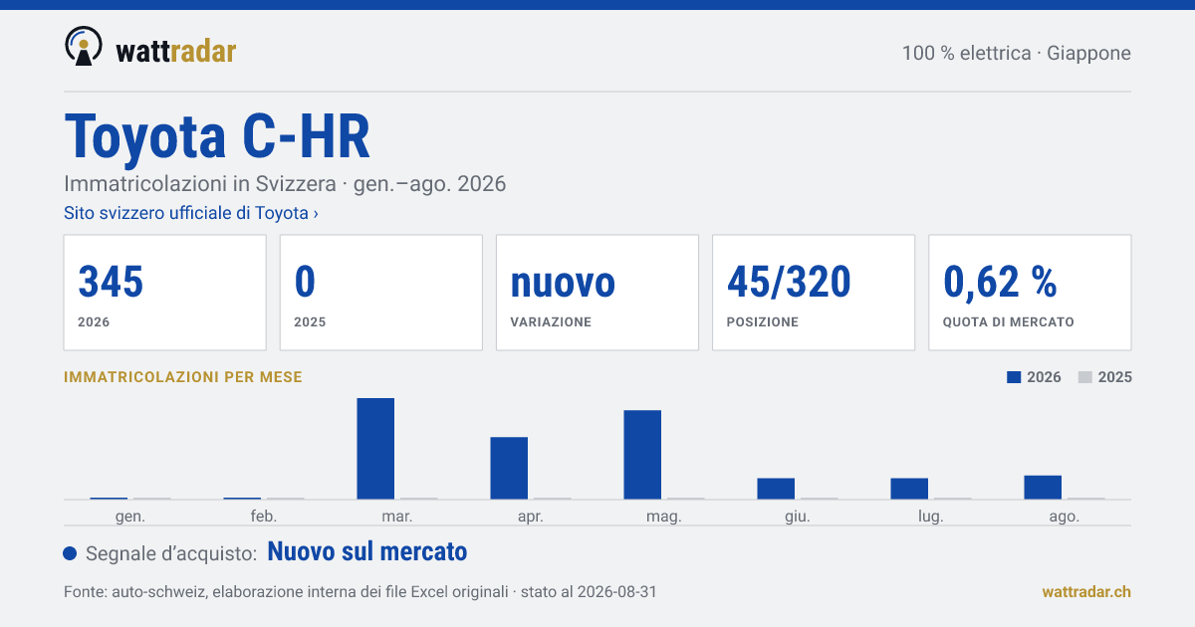Image resolution: width=1195 pixels, height=627 pixels.
Task: Open the official Toyota Swiss site link
Action: [191, 213]
